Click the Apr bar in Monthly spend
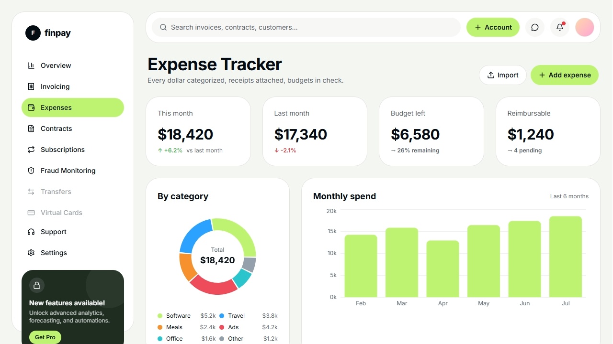This screenshot has height=344, width=613. (443, 269)
